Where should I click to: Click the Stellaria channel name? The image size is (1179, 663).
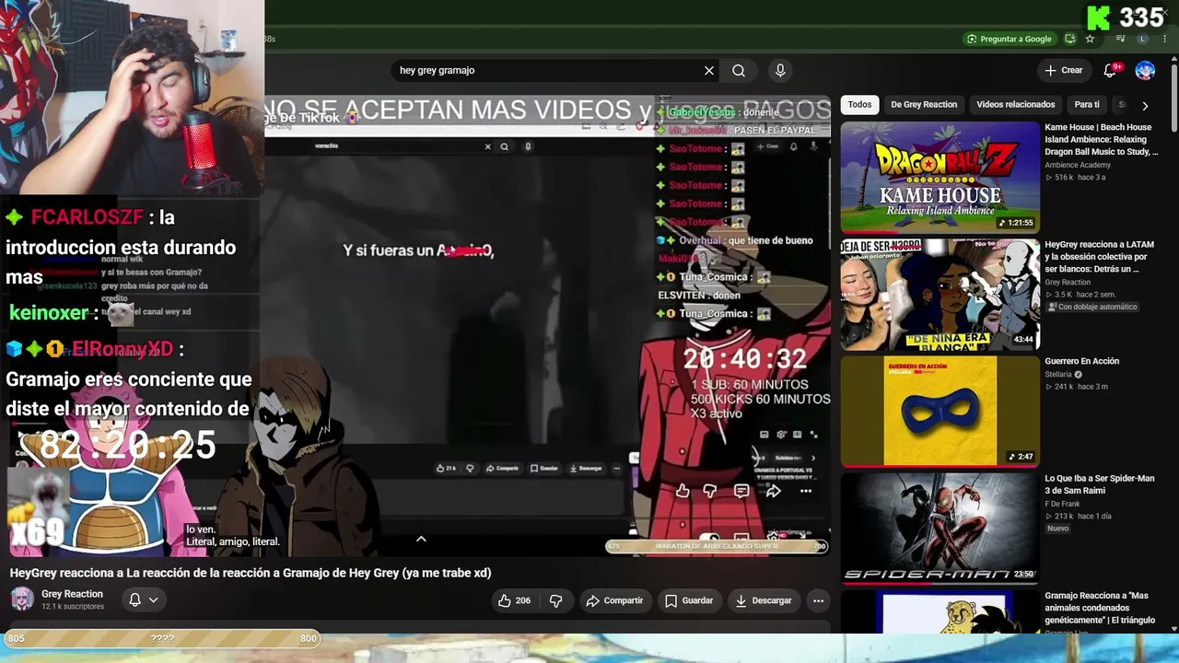tap(1058, 375)
